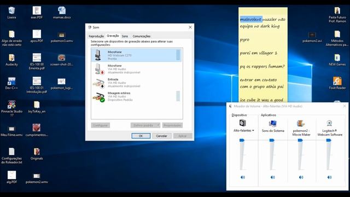Viewport: 350px width, 197px height.
Task: Switch to the Comunicações tab
Action: pos(142,36)
